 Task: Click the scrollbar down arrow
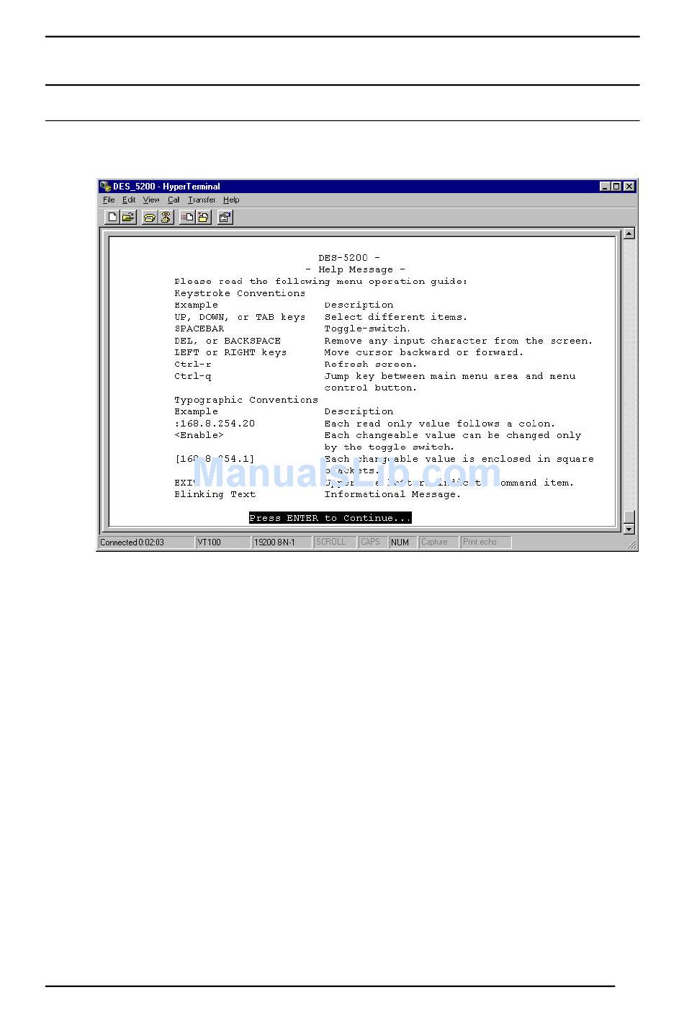pyautogui.click(x=629, y=529)
